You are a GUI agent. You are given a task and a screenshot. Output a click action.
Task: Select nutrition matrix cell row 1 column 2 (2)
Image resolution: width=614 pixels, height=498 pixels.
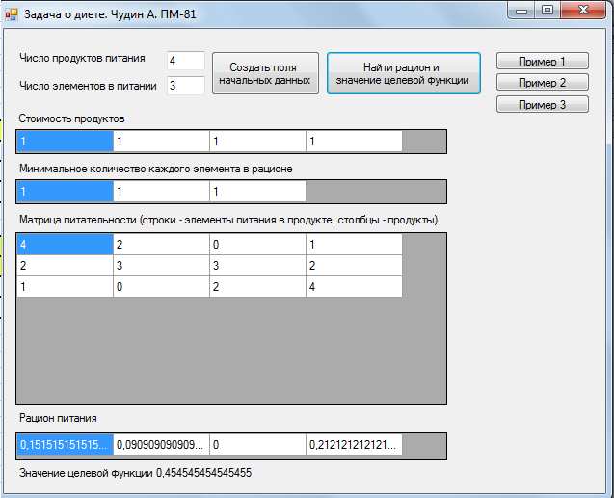[x=161, y=245]
